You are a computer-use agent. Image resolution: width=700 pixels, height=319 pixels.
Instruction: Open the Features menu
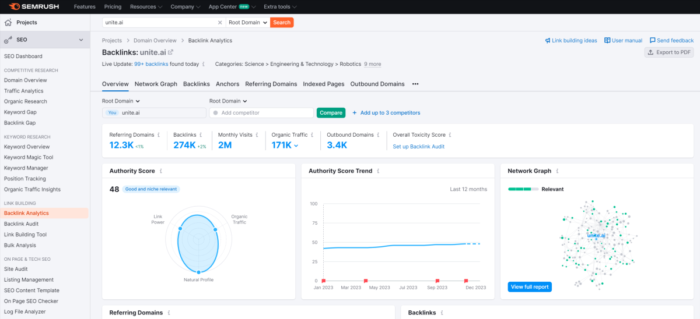[x=85, y=6]
